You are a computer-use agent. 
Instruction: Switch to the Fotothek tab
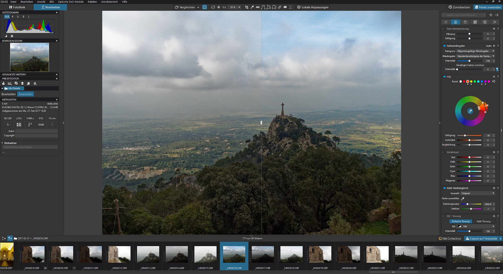click(x=17, y=7)
